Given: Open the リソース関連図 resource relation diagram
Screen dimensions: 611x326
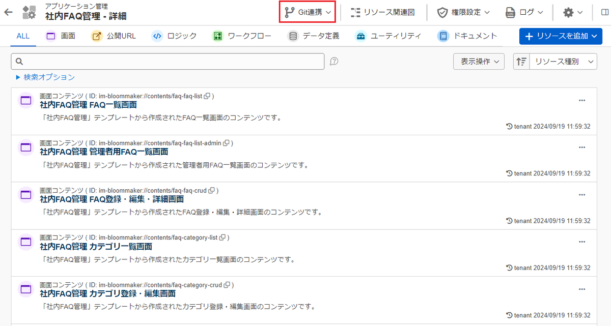Looking at the screenshot, I should [381, 11].
